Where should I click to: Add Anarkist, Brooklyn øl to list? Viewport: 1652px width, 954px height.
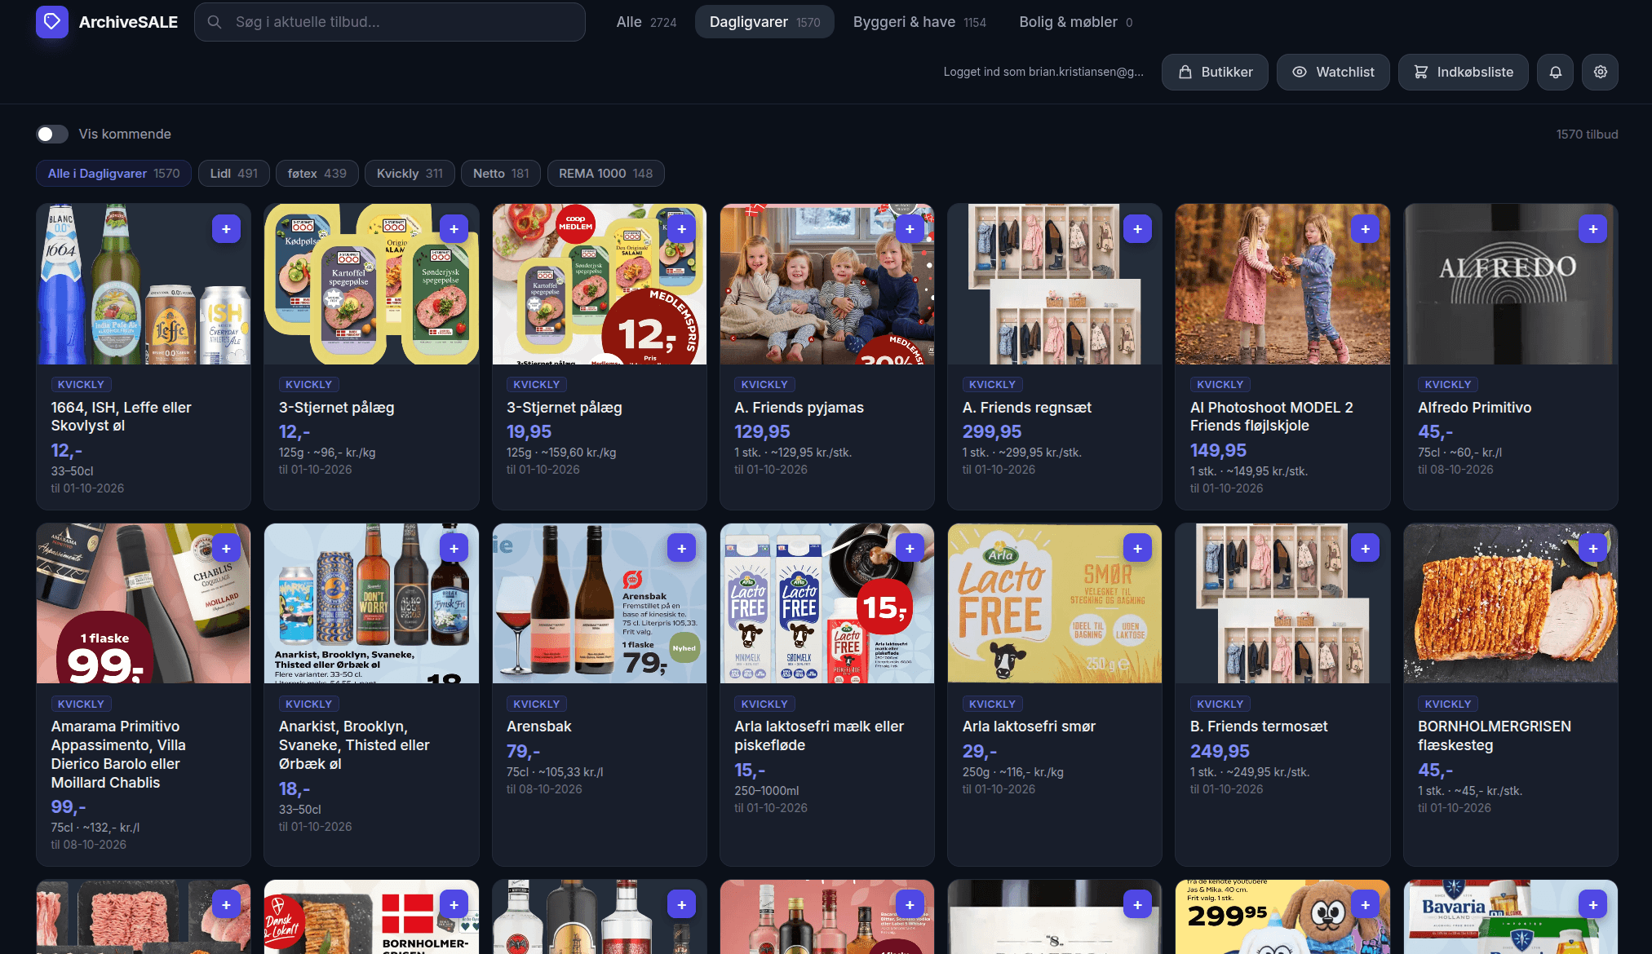[454, 549]
